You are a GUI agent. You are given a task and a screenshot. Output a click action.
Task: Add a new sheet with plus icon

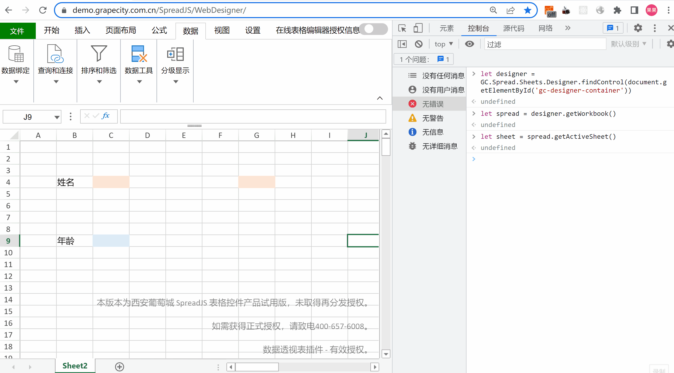[119, 367]
